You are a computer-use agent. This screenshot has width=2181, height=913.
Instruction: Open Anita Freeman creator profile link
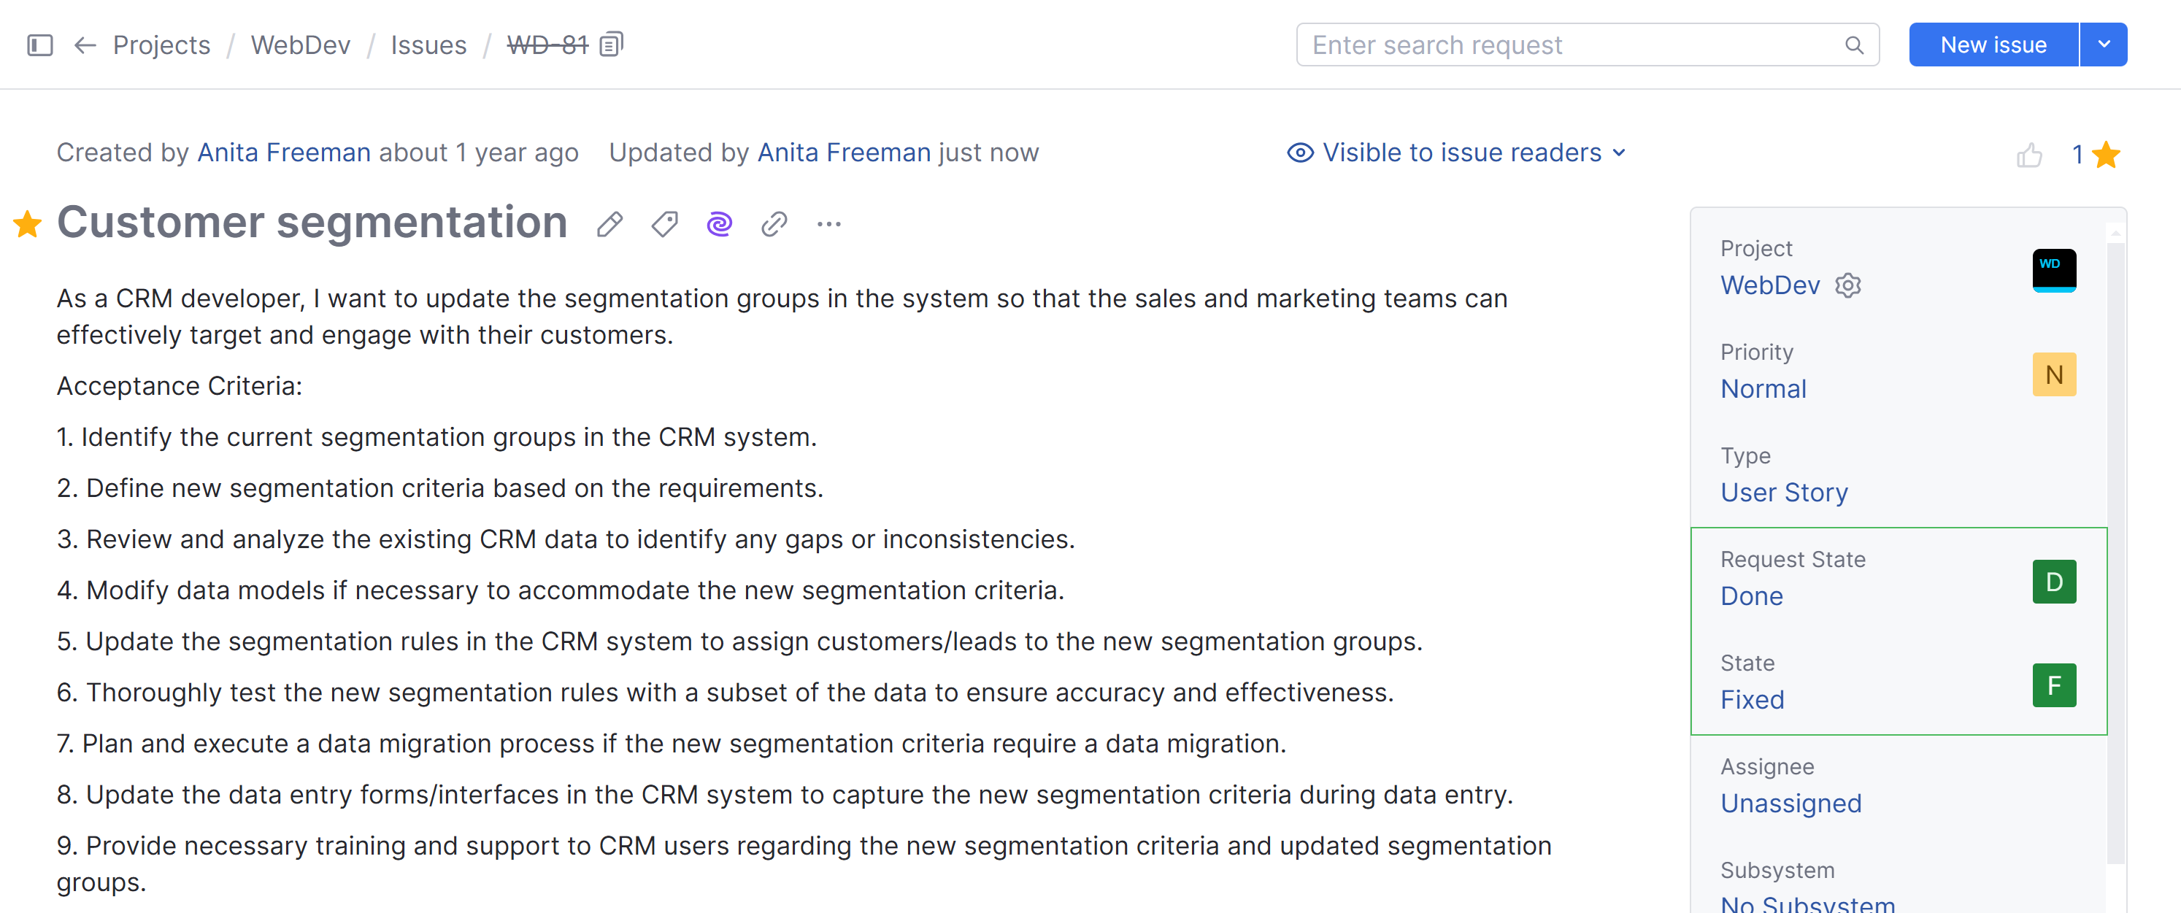[284, 153]
